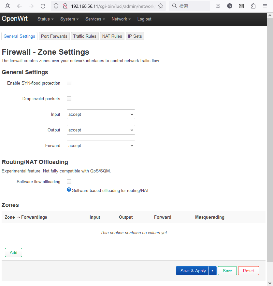Click the mail icon in the toolbar
Screen dimensions: 273x286
[x=241, y=6]
